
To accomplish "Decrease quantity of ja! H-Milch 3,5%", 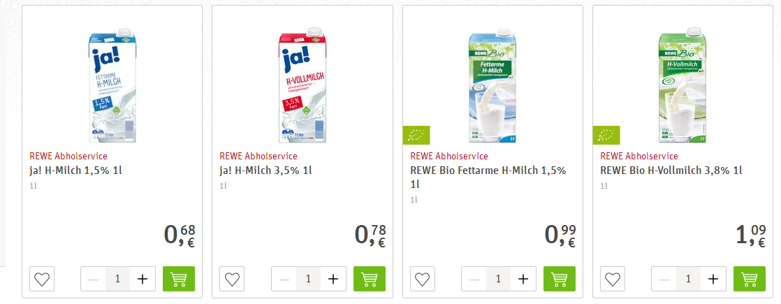I will pyautogui.click(x=284, y=279).
